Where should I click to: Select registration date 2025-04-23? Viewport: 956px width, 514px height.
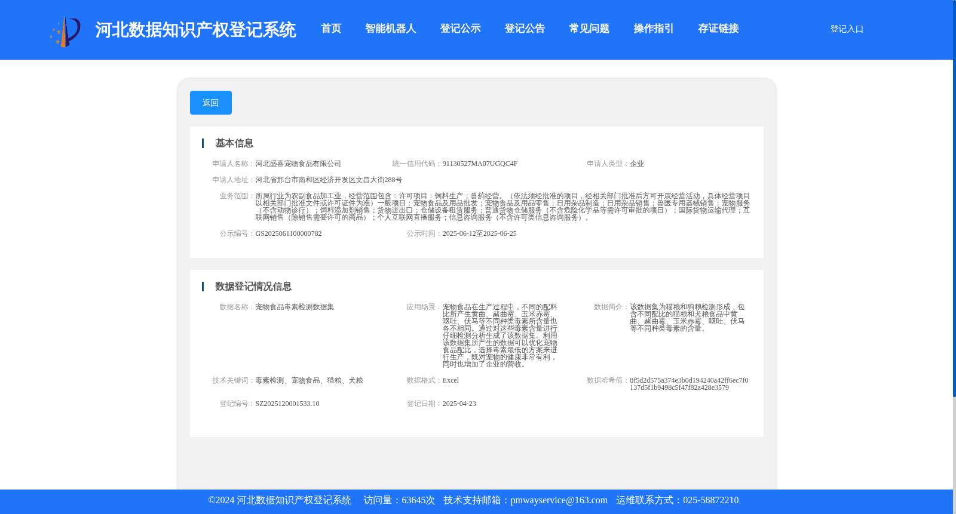coord(459,404)
